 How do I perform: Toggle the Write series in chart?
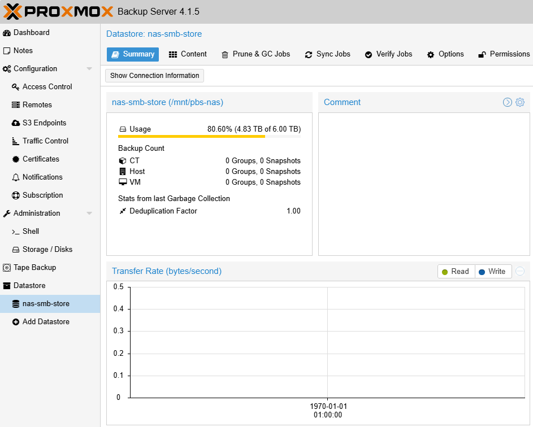pos(493,272)
